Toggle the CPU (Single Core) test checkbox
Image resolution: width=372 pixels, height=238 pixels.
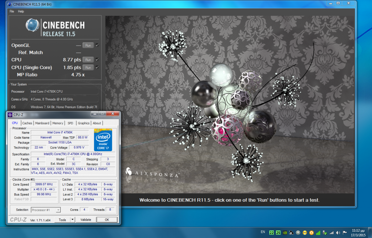[97, 68]
